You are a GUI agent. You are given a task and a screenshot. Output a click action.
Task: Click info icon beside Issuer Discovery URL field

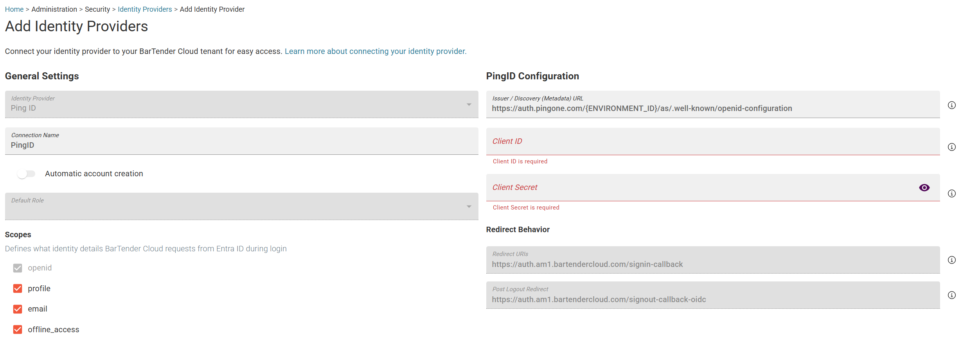click(951, 105)
